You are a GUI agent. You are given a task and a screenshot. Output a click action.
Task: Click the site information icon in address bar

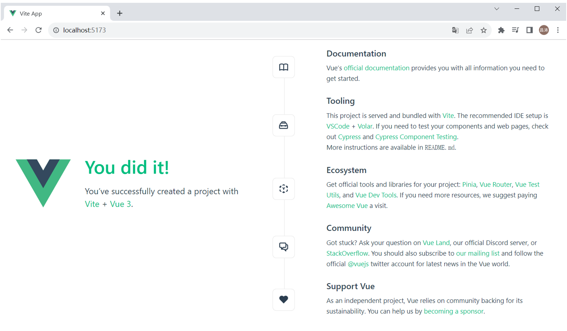(56, 30)
